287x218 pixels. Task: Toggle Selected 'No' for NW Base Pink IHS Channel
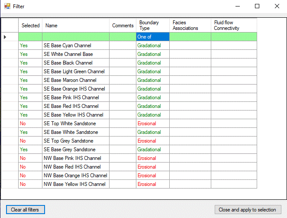click(23, 158)
